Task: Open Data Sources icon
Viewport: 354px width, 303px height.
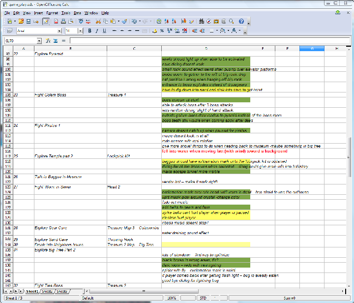Action: pos(224,21)
